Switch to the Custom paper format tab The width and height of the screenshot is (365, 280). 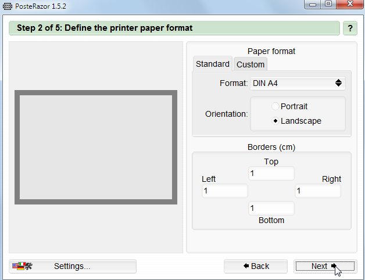251,64
